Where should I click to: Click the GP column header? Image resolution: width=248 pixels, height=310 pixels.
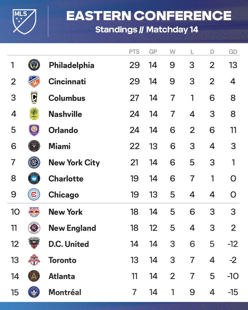[x=153, y=52]
